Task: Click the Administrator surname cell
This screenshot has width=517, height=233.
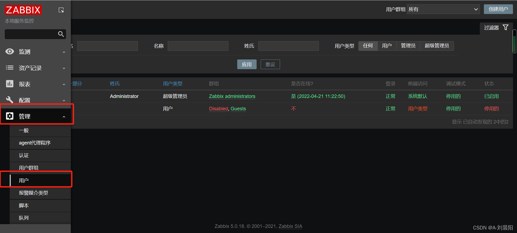Action: point(124,96)
